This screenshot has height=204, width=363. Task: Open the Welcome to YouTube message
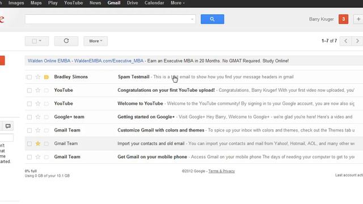tap(140, 104)
